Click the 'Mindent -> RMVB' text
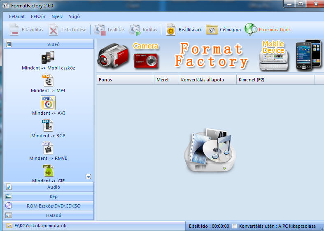The height and width of the screenshot is (231, 324). pyautogui.click(x=48, y=158)
